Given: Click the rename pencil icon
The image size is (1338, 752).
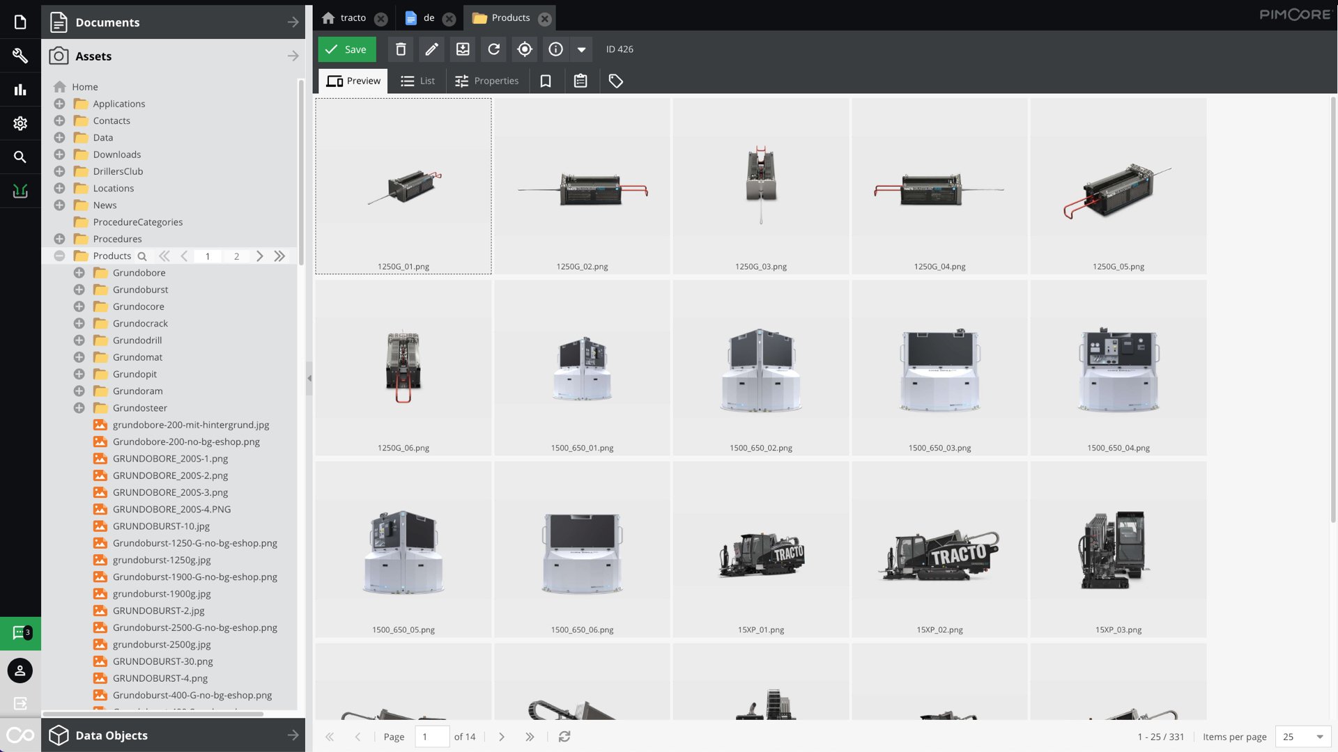Looking at the screenshot, I should point(431,49).
